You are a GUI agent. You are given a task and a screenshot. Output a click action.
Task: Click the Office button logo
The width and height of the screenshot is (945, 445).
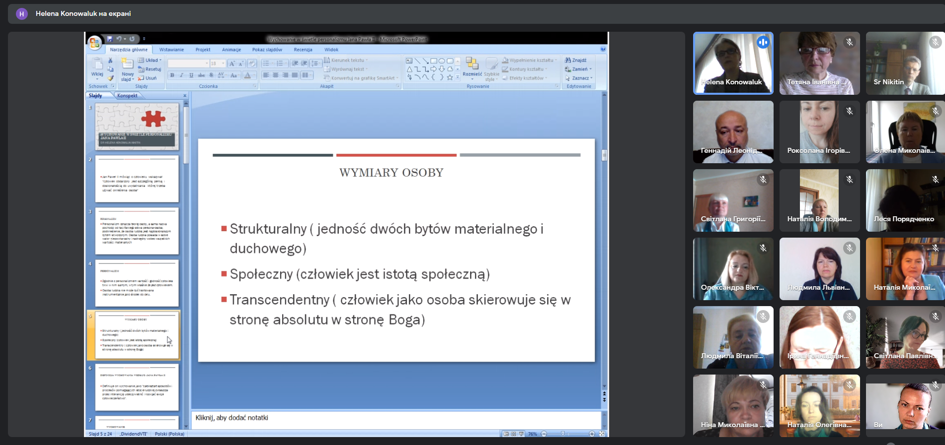pyautogui.click(x=94, y=43)
